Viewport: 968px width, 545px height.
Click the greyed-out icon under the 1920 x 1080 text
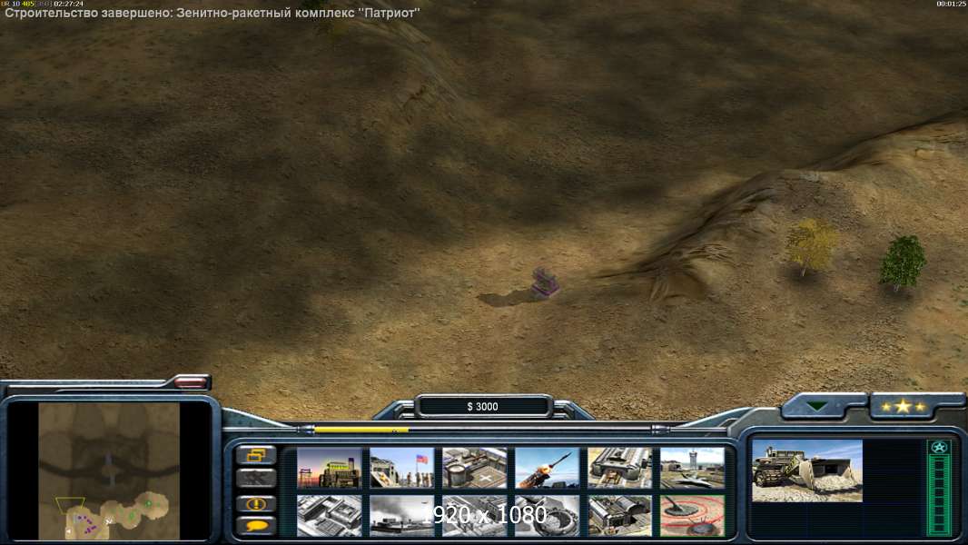tap(475, 515)
